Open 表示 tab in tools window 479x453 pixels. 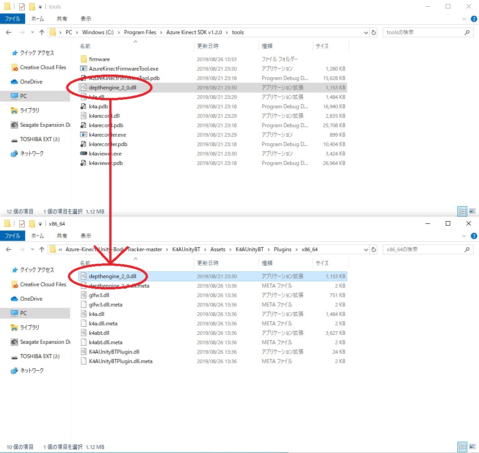point(86,19)
